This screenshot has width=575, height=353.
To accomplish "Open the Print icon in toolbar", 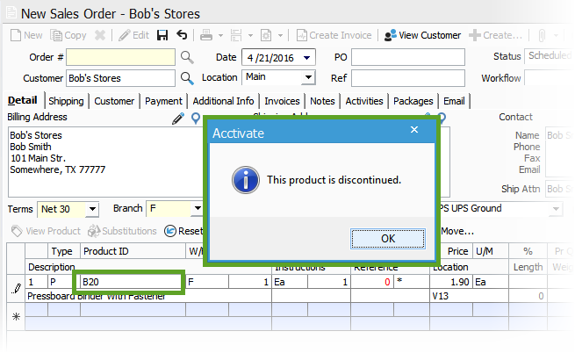I will point(206,35).
